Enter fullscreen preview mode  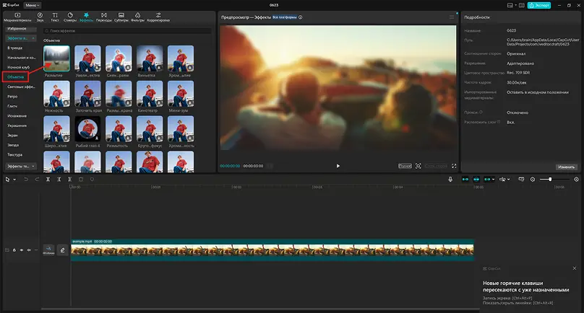[x=454, y=166]
